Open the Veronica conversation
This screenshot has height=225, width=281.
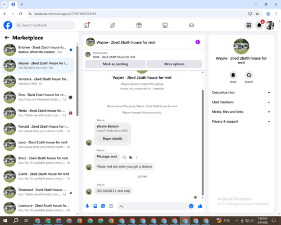[x=38, y=82]
